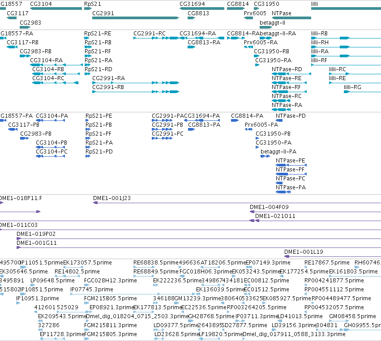
Task: Select the CG31950-RB transcript label
Action: coord(271,51)
